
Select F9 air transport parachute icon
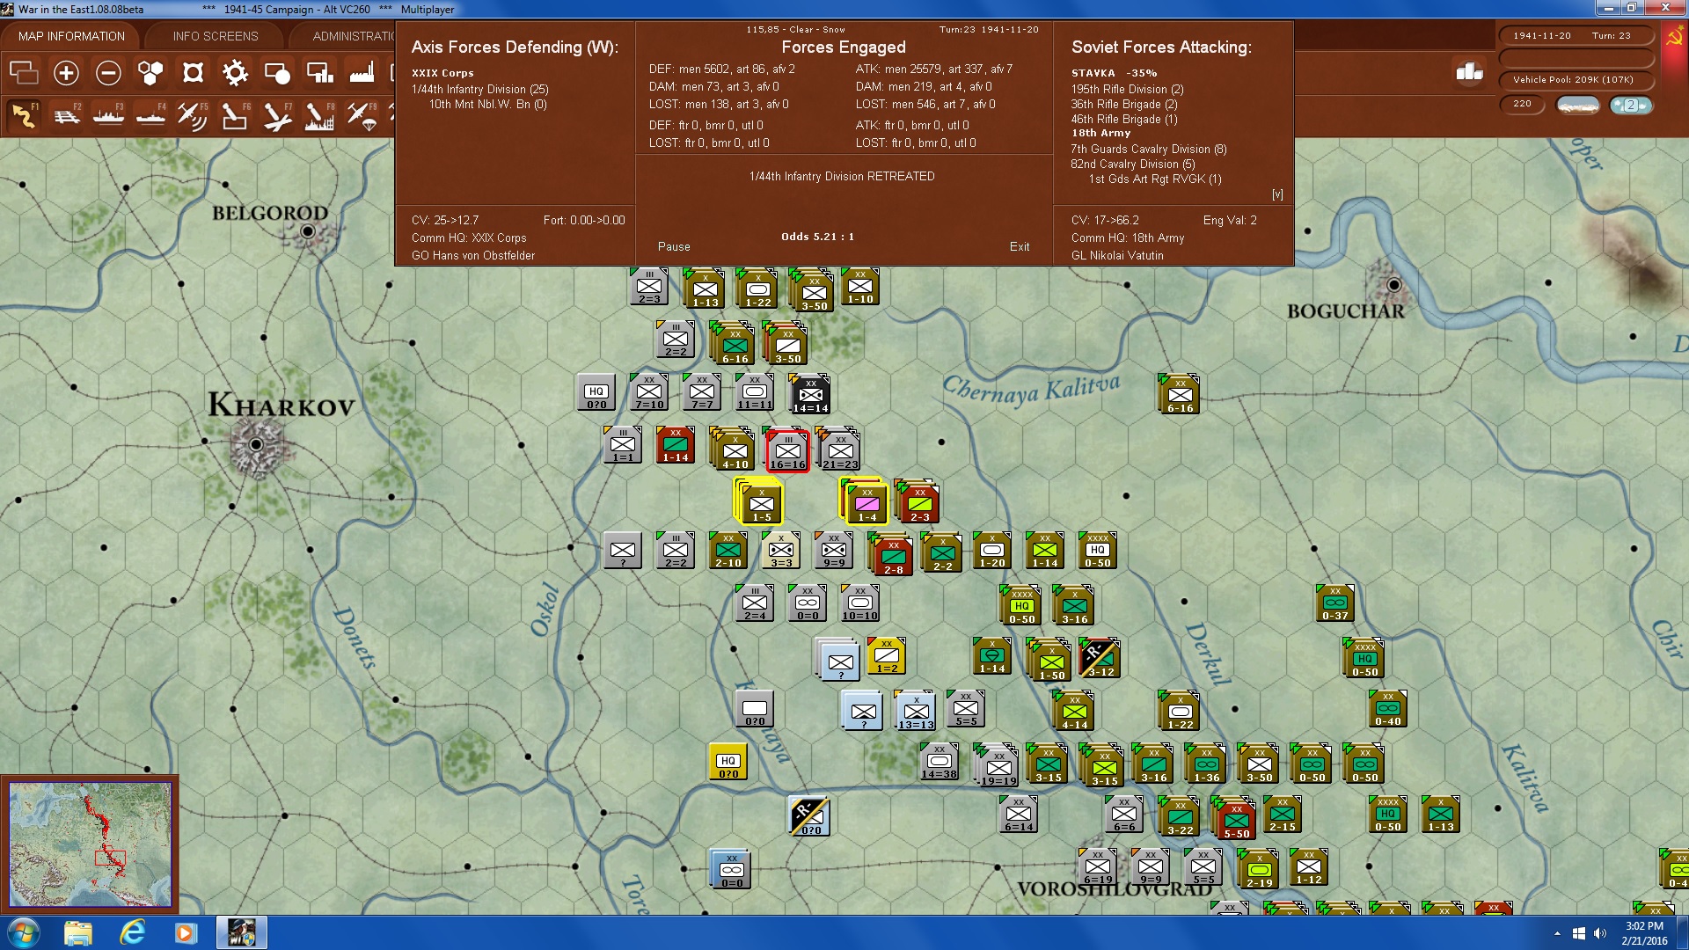point(362,115)
